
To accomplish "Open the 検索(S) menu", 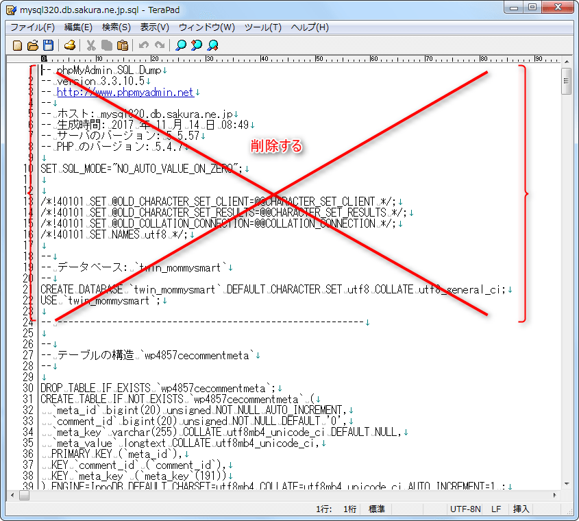I will point(116,27).
